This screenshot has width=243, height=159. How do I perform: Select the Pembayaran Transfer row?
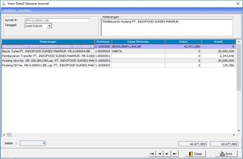tap(48, 55)
